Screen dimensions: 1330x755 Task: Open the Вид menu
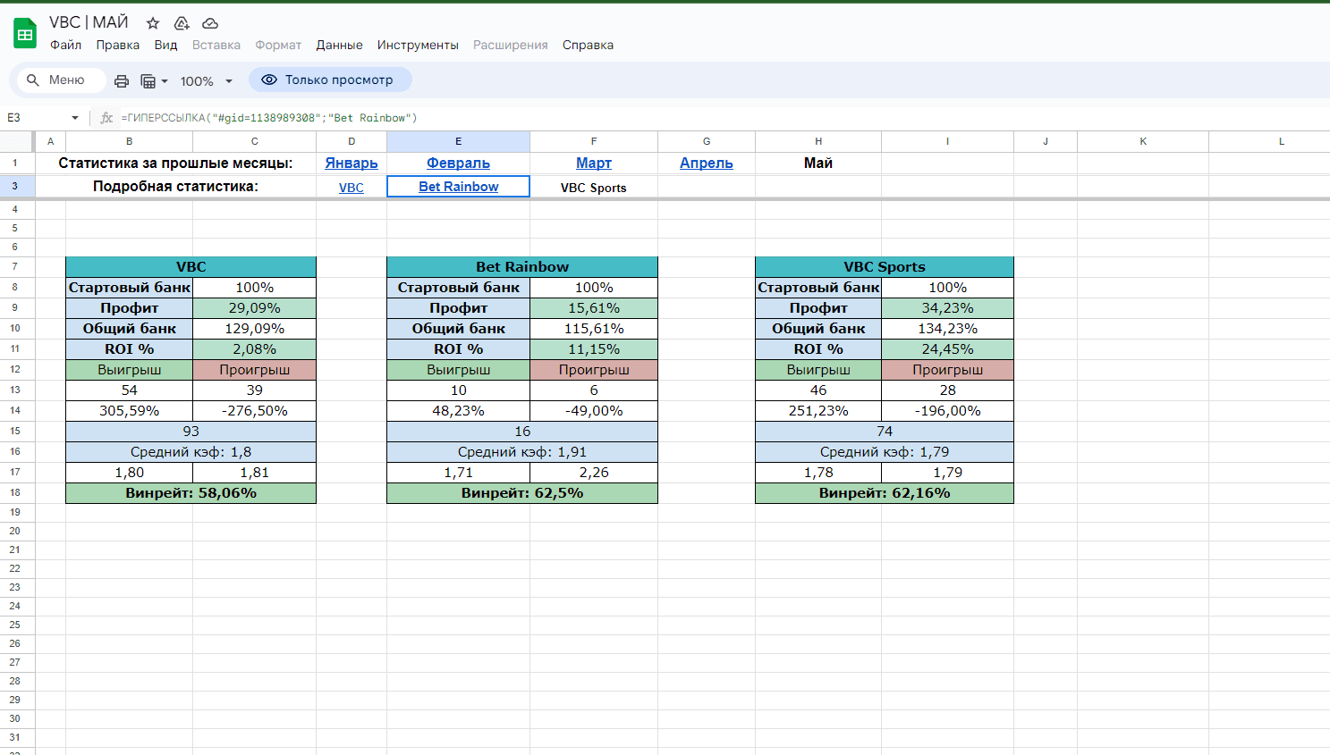(165, 45)
